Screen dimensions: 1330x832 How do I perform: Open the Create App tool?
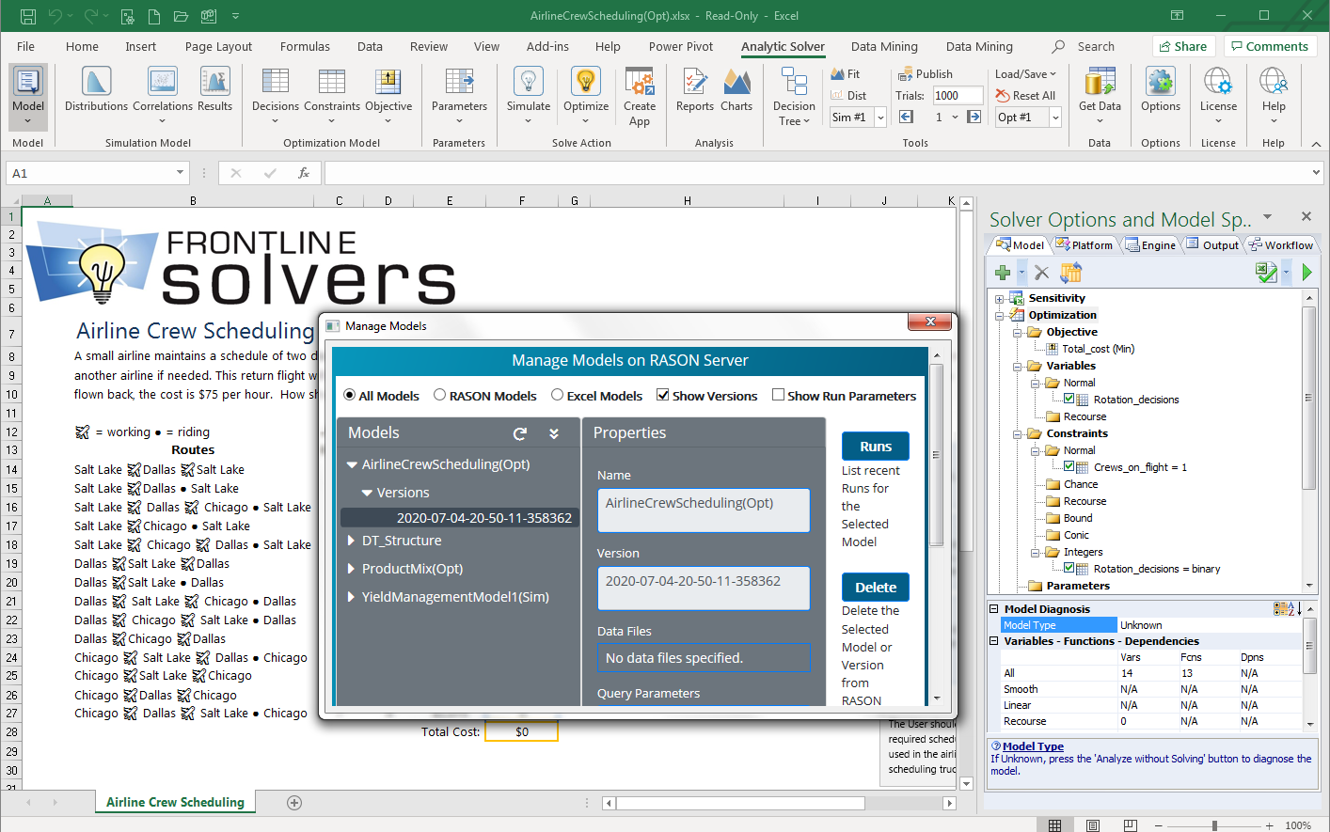(640, 93)
